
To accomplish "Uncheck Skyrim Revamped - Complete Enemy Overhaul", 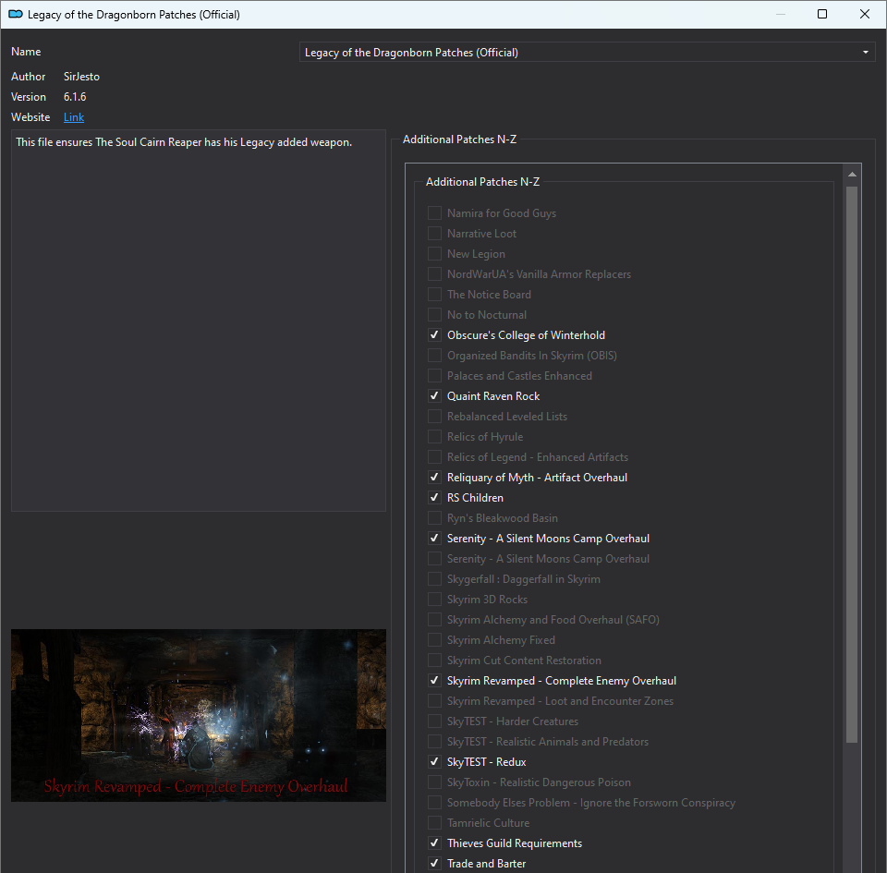I will pyautogui.click(x=434, y=682).
